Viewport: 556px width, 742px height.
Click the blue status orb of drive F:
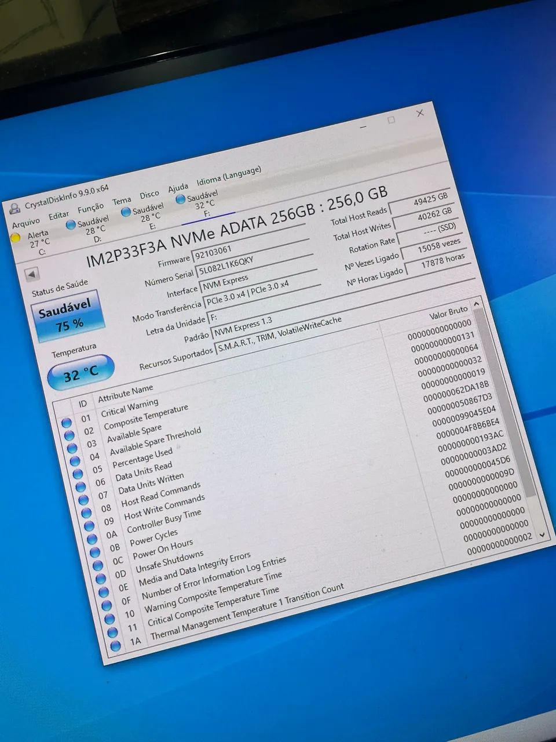point(180,199)
